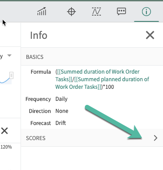Image resolution: width=163 pixels, height=170 pixels.
Task: Open the forecast chart icon tab
Action: tap(42, 12)
